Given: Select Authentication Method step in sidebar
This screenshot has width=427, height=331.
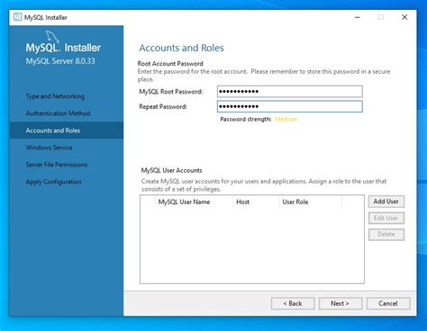Looking at the screenshot, I should (x=66, y=113).
